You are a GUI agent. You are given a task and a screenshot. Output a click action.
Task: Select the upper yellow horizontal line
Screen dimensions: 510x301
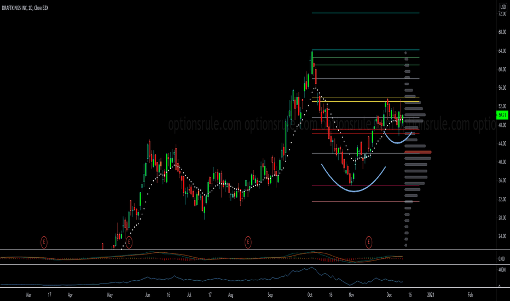click(365, 97)
